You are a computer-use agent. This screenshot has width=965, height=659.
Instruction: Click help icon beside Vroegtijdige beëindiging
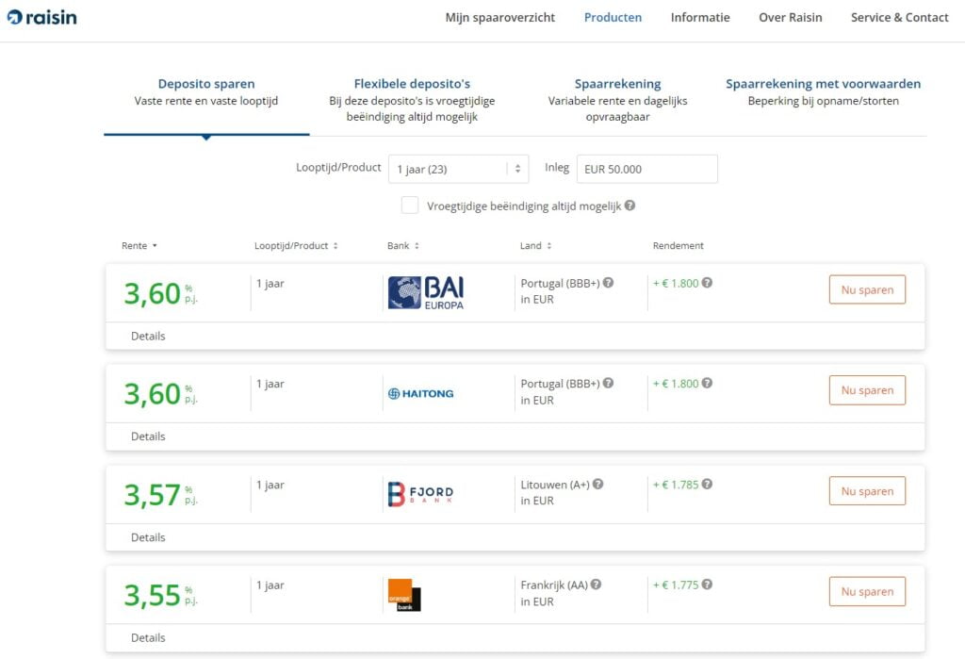tap(630, 206)
